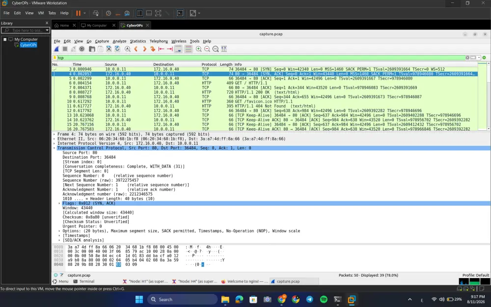Go forward to next packet arrow
Screen dimensions: 491x307
[144, 49]
